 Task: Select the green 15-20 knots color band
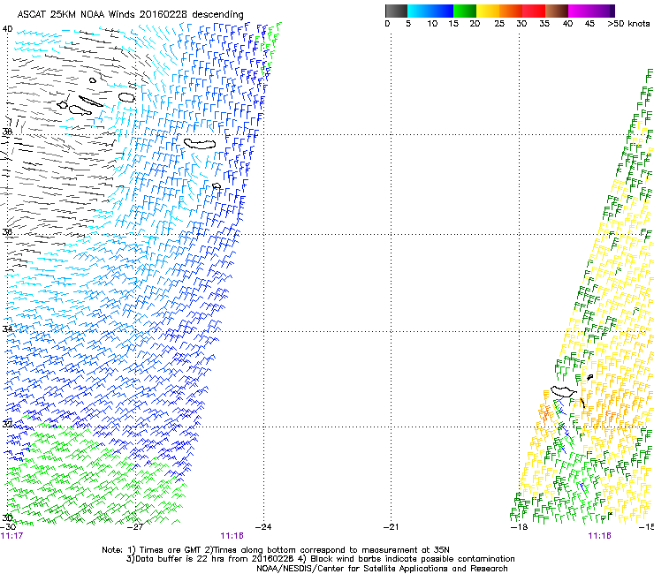pyautogui.click(x=465, y=11)
